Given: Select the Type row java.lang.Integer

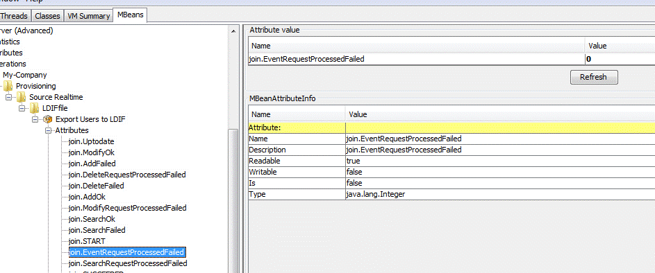Looking at the screenshot, I should click(x=451, y=194).
